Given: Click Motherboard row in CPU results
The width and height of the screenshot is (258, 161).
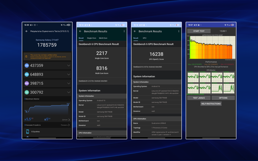Looking at the screenshot, I should (x=102, y=121).
